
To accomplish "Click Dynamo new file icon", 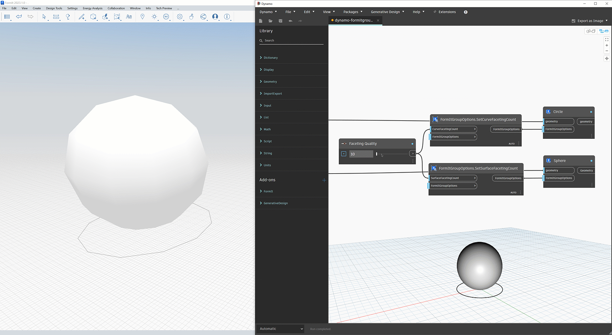I will click(260, 21).
